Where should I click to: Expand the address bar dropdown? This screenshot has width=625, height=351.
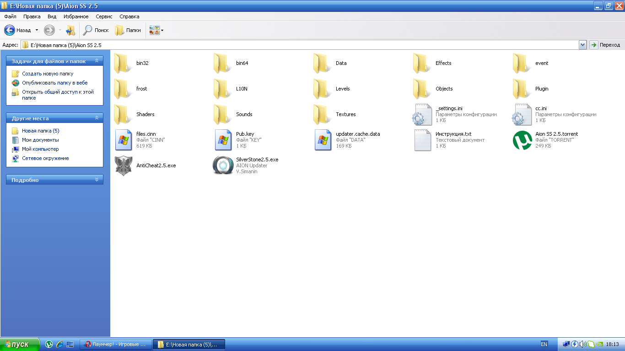point(582,45)
